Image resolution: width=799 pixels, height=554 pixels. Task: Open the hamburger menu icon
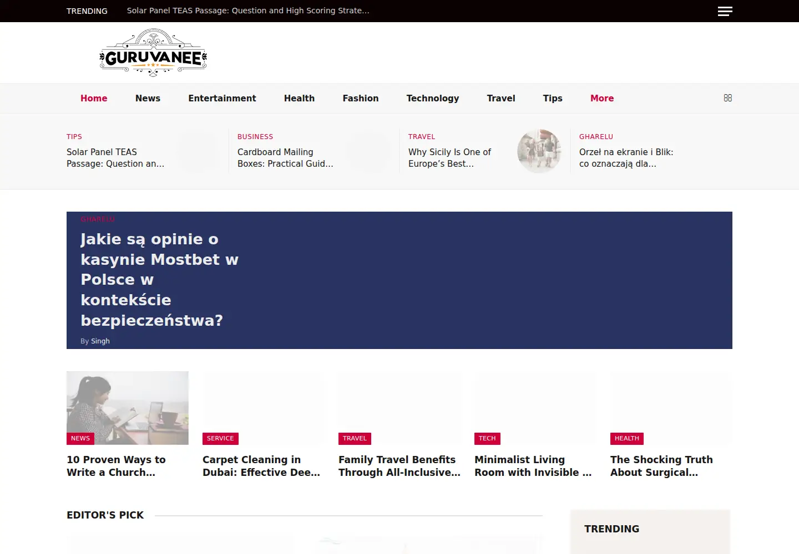coord(725,11)
